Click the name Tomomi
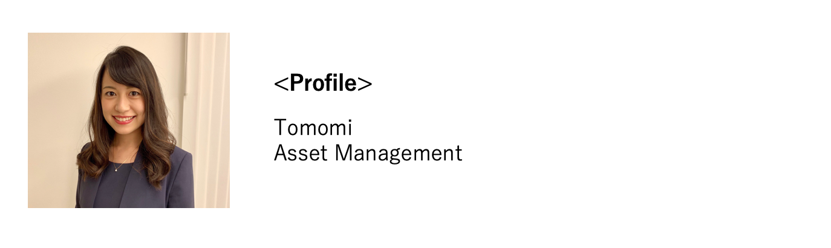The width and height of the screenshot is (831, 248). 313,128
